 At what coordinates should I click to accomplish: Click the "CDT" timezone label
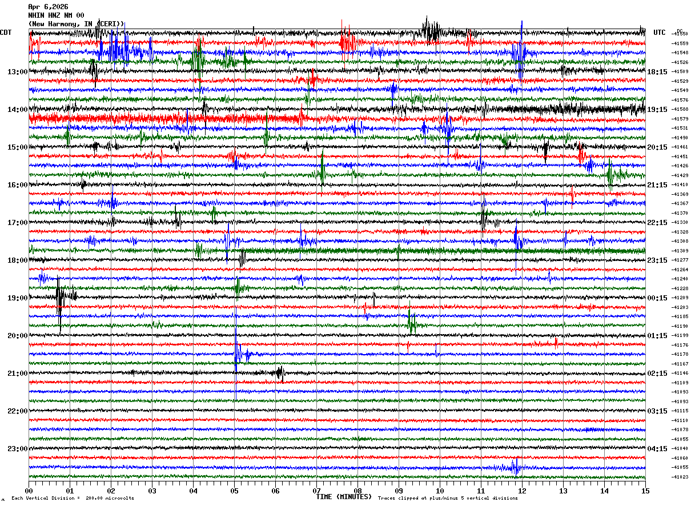click(6, 33)
